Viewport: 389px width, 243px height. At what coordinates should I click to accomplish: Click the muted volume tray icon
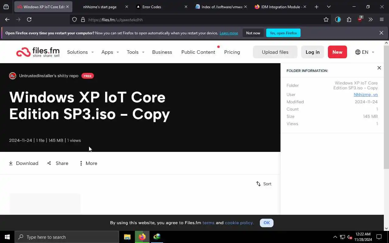[349, 237]
